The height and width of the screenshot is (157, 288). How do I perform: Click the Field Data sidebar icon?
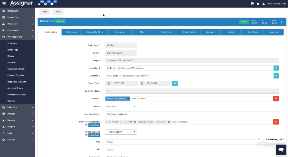tap(4, 107)
